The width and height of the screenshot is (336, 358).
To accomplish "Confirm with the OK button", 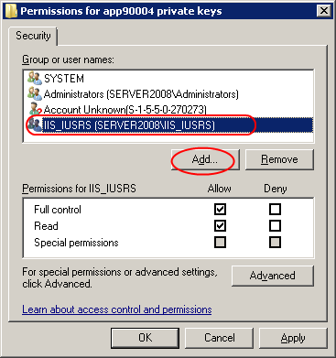I will pyautogui.click(x=145, y=338).
